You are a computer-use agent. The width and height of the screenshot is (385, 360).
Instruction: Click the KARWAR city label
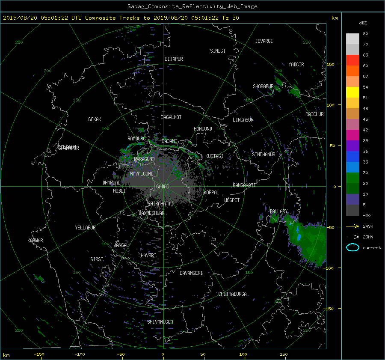coord(35,240)
